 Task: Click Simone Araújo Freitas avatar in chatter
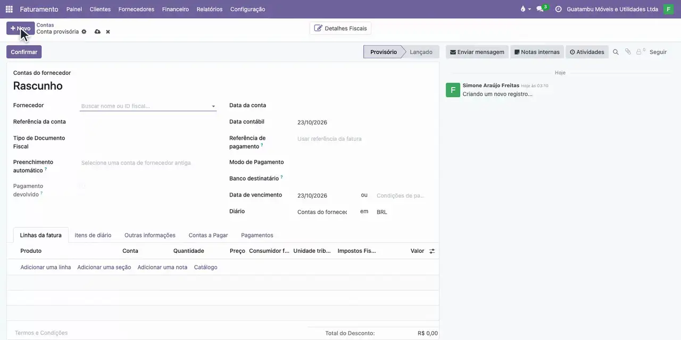click(x=453, y=90)
